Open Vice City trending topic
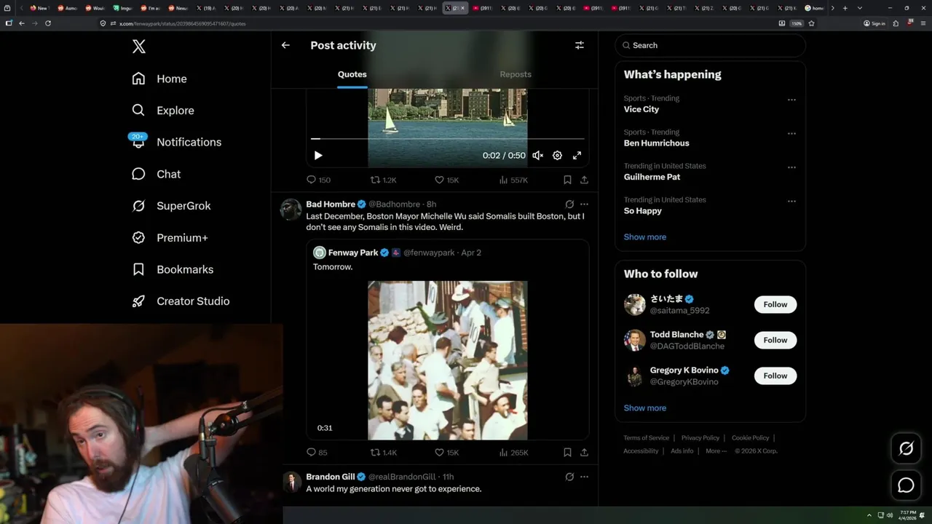The image size is (932, 524). pyautogui.click(x=641, y=109)
